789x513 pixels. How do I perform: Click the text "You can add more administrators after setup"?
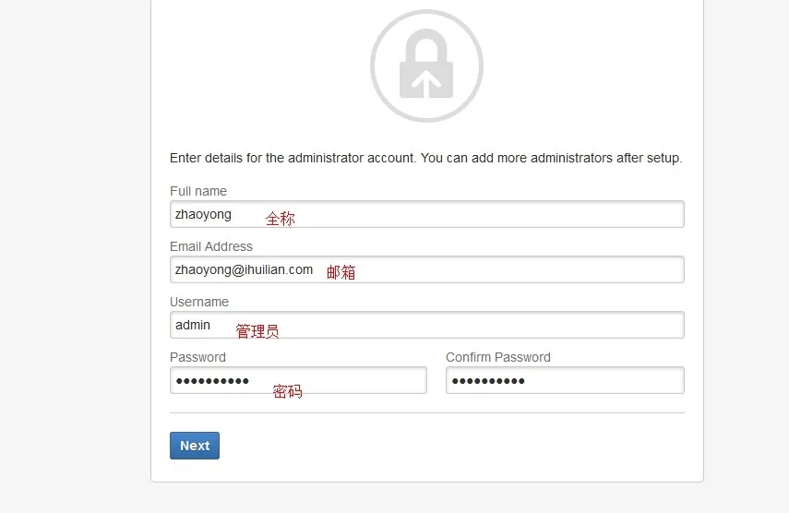pos(551,158)
